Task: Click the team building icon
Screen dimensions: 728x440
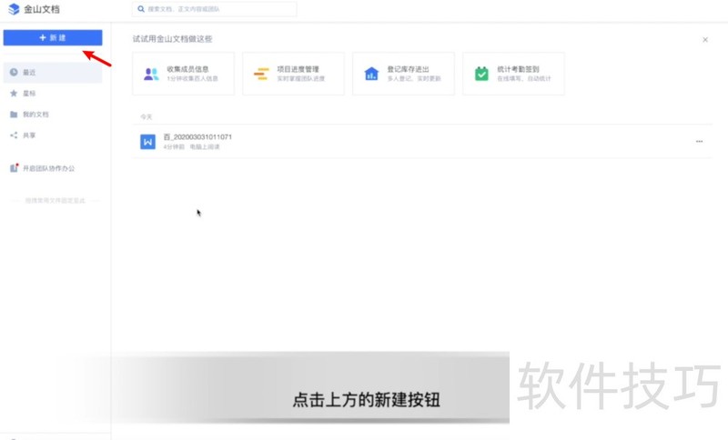Action: point(14,168)
